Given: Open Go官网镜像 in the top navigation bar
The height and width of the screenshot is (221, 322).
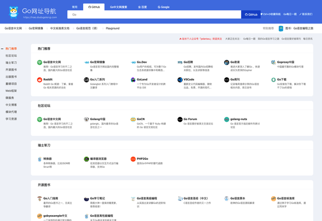Looking at the screenshot, I should point(36,28).
